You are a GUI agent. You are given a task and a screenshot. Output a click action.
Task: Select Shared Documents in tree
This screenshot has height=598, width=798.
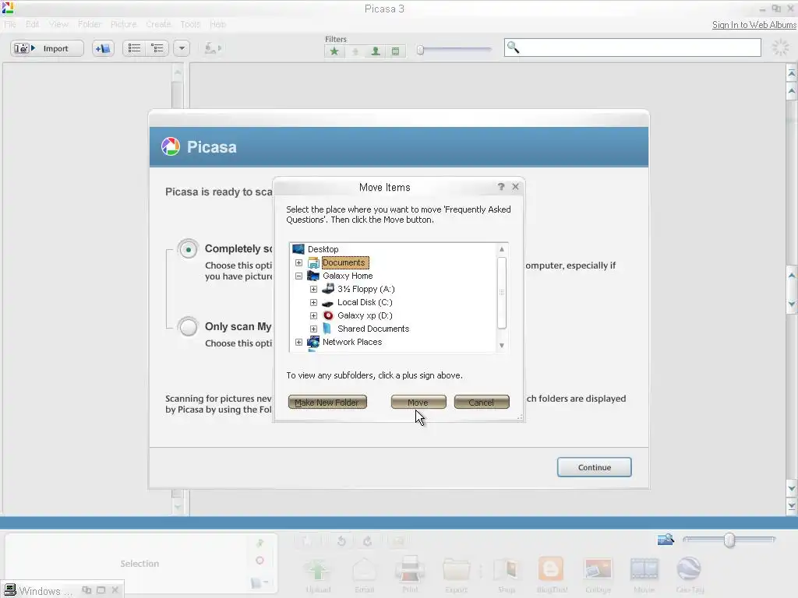373,329
